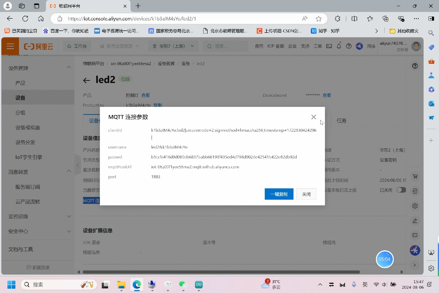Click 查看 next to DeviceSecret

click(x=327, y=95)
